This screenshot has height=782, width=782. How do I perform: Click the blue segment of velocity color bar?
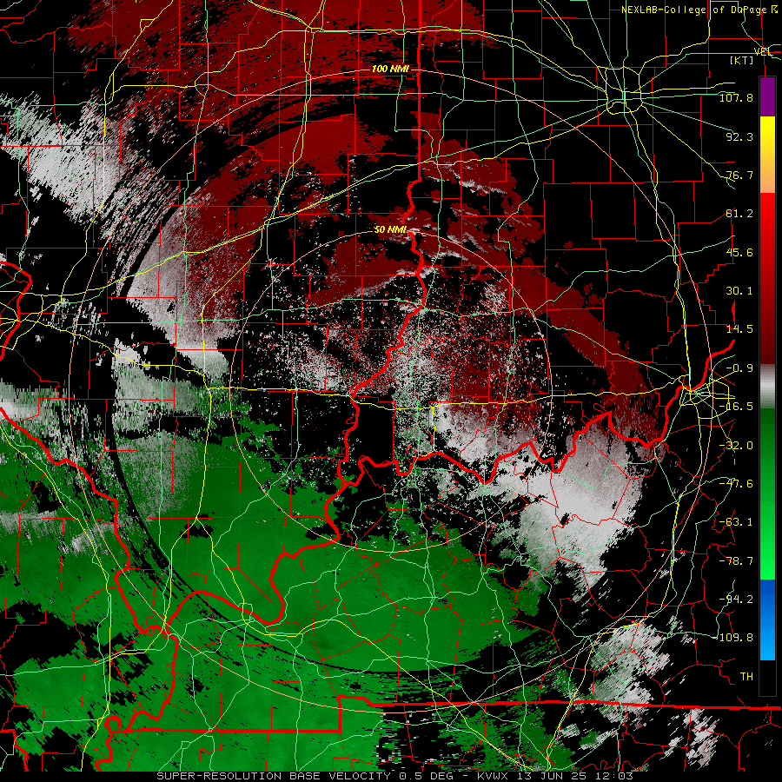(767, 620)
